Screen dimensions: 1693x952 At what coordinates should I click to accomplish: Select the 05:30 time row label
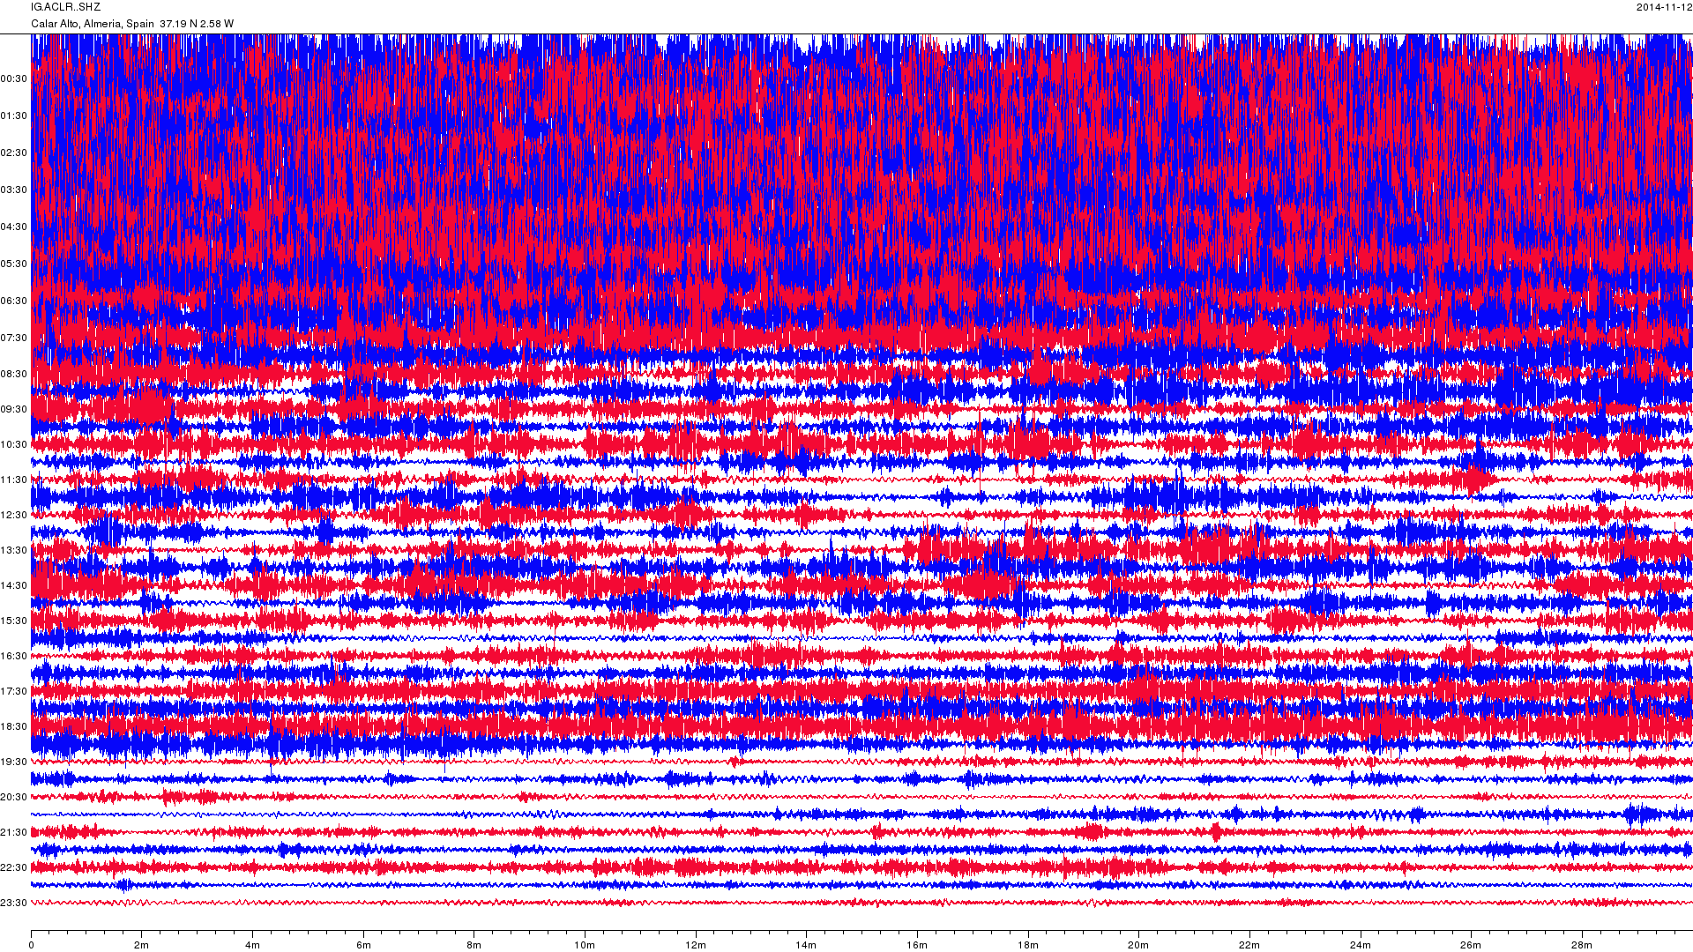pos(14,264)
